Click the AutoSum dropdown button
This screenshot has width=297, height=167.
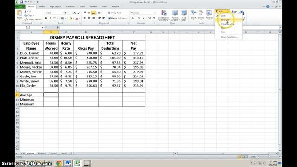[222, 11]
